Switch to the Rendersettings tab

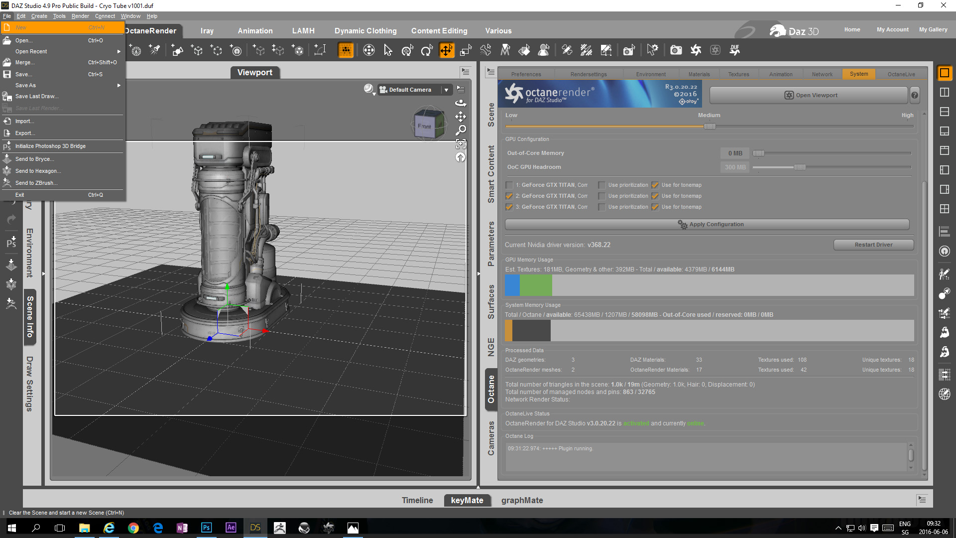tap(588, 74)
